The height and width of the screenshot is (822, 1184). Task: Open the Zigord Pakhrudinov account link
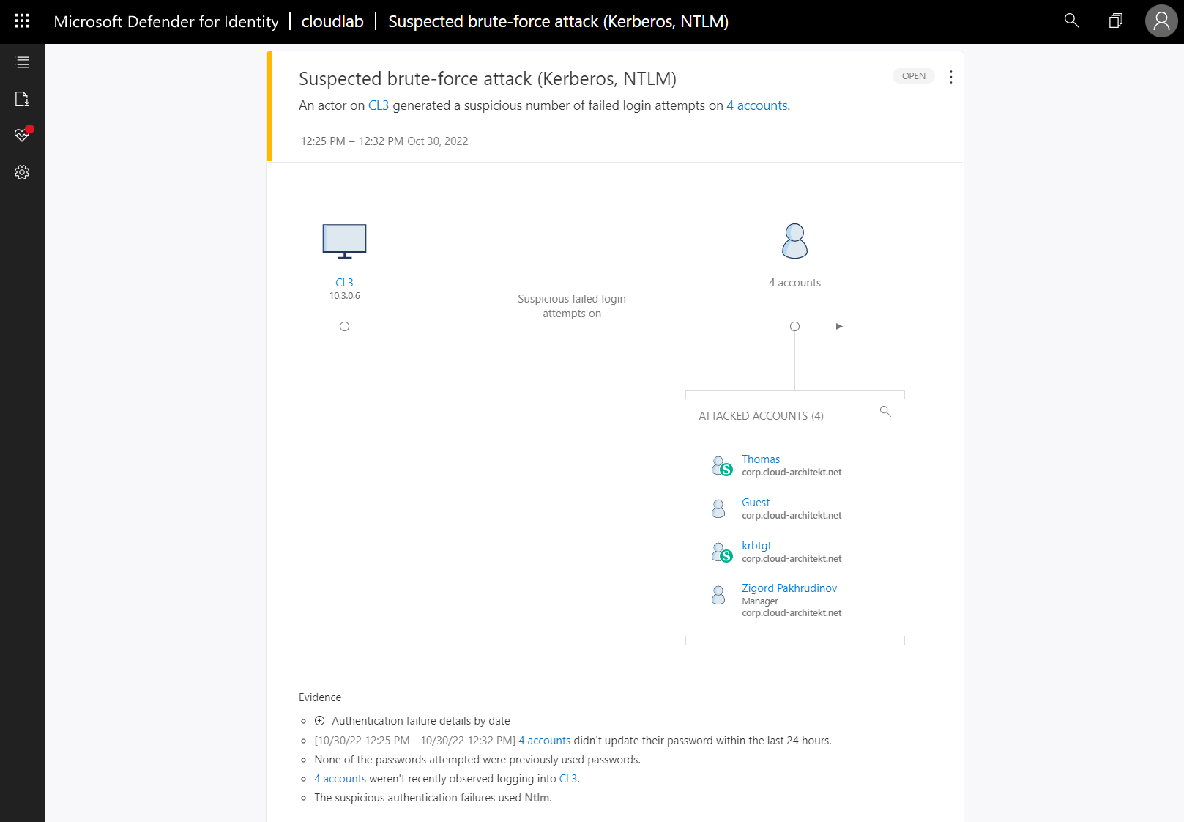click(789, 588)
